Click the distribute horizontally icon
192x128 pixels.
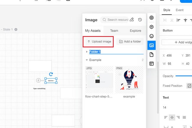click(165, 20)
